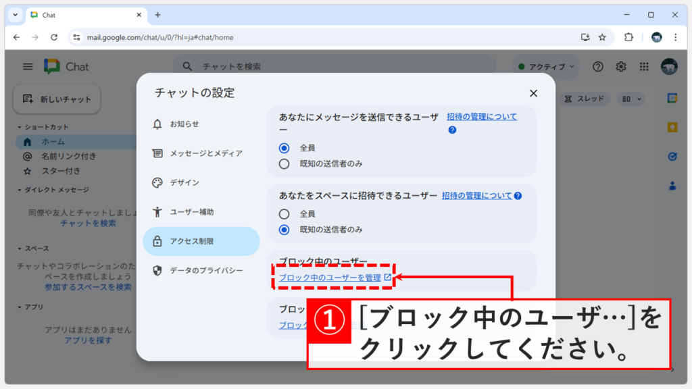This screenshot has width=692, height=389.
Task: Click your profile avatar
Action: pos(670,66)
